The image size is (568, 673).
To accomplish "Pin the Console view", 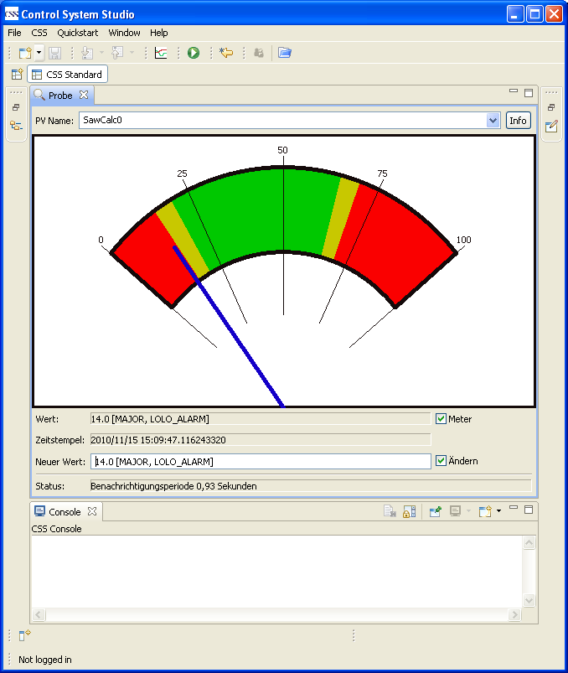I will pyautogui.click(x=435, y=511).
